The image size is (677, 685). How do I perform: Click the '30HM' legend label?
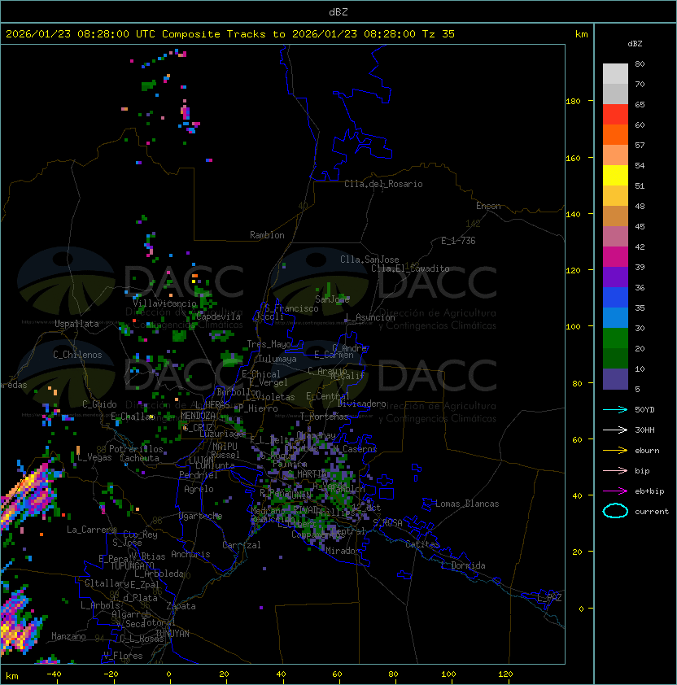[644, 430]
